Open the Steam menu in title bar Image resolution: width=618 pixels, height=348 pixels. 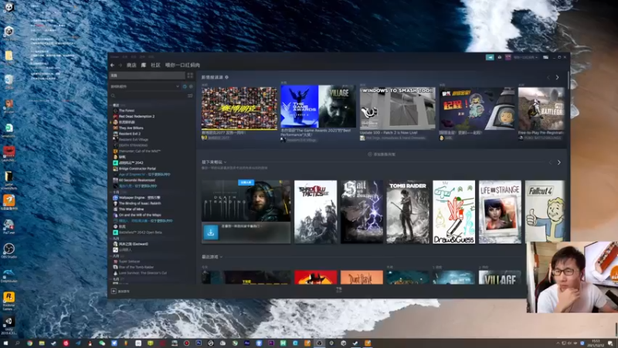tap(114, 56)
